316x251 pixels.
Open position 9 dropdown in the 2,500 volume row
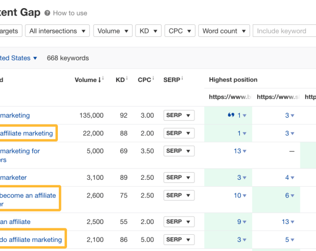(241, 222)
